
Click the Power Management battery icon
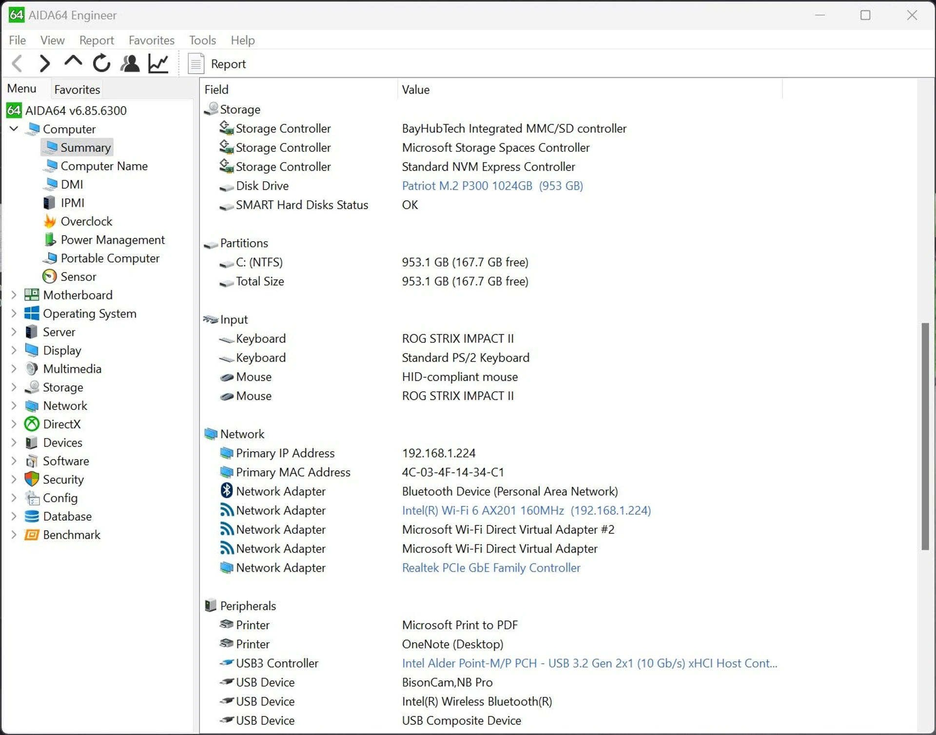(x=49, y=240)
